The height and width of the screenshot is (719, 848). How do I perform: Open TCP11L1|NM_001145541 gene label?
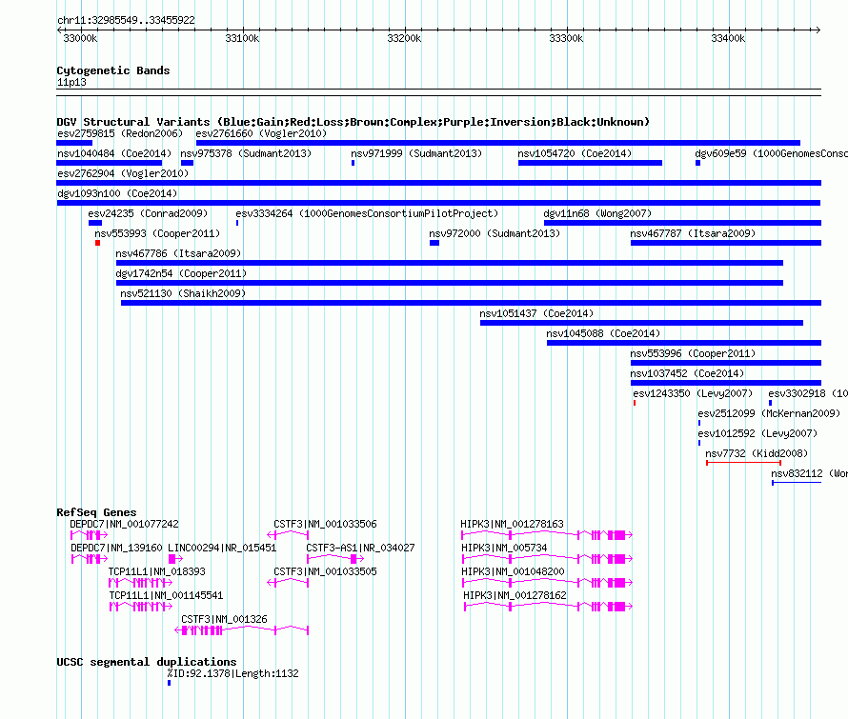pos(166,595)
